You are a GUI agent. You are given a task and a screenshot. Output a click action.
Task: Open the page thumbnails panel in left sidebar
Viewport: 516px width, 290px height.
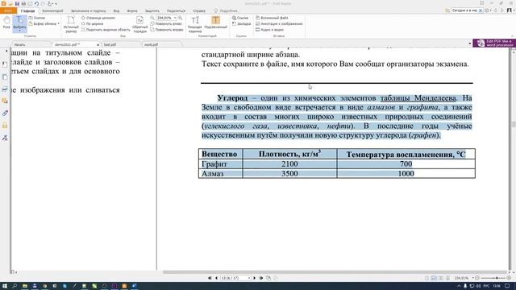click(x=5, y=77)
